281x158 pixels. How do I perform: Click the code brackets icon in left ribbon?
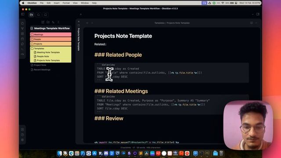pyautogui.click(x=22, y=54)
